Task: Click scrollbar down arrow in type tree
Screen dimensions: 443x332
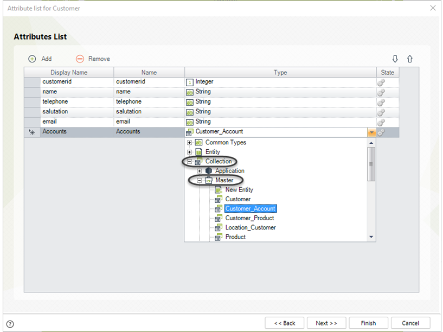Action: (371, 237)
